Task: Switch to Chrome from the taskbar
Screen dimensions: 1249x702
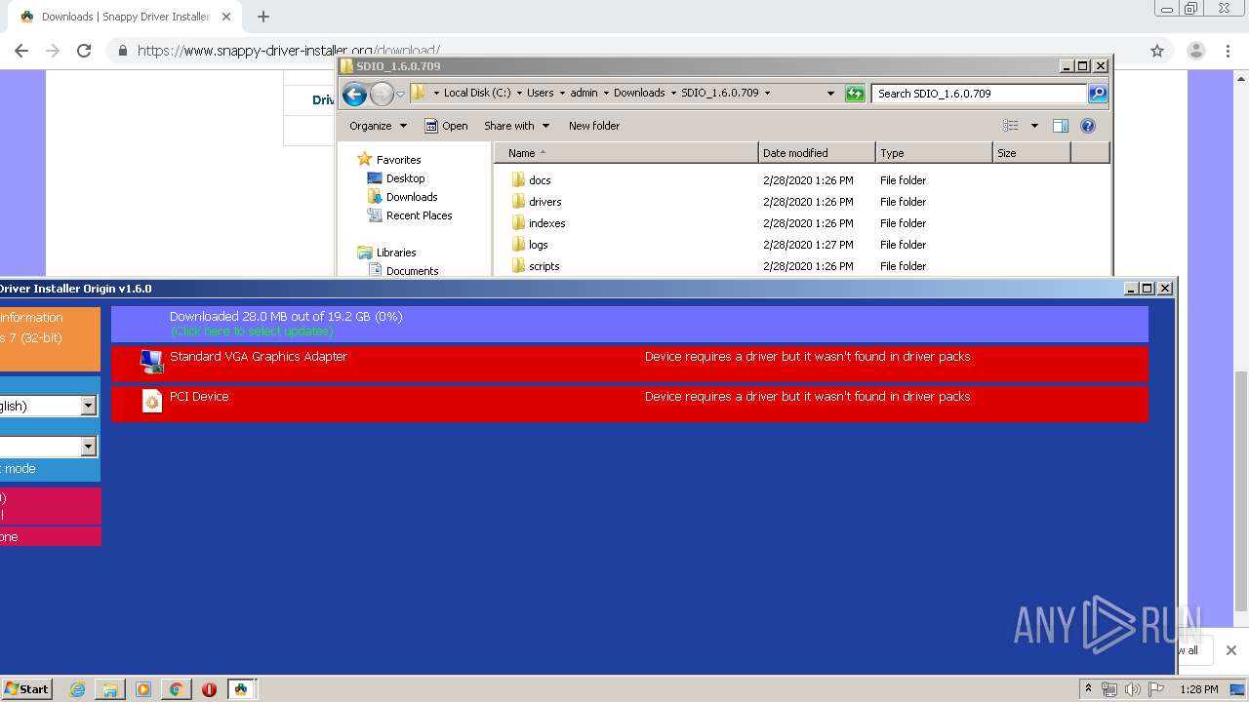Action: click(x=176, y=689)
